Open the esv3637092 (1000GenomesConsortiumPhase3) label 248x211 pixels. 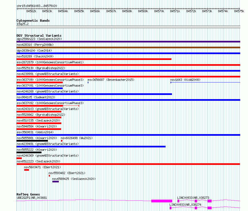tap(50, 103)
